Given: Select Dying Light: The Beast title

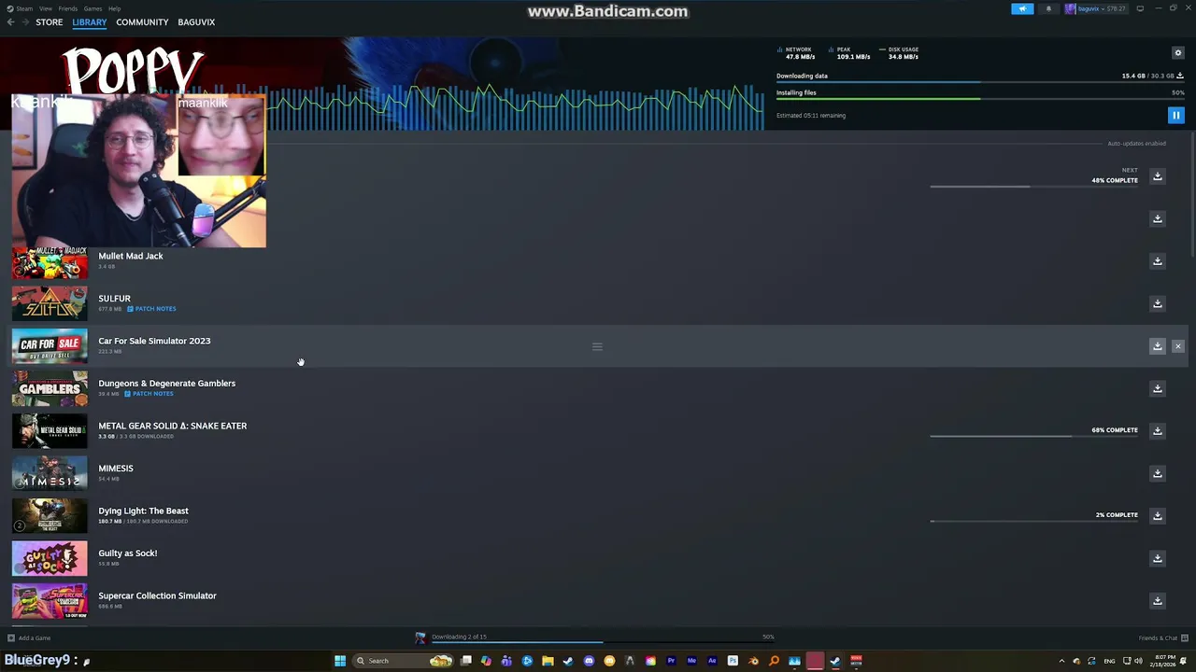Looking at the screenshot, I should point(143,511).
